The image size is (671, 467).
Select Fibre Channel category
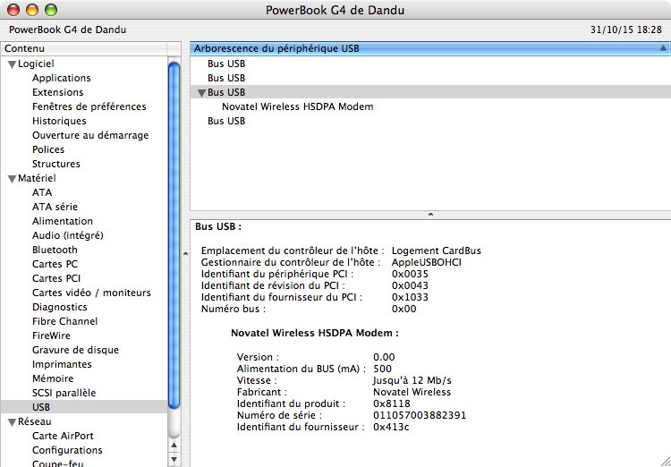(x=64, y=321)
